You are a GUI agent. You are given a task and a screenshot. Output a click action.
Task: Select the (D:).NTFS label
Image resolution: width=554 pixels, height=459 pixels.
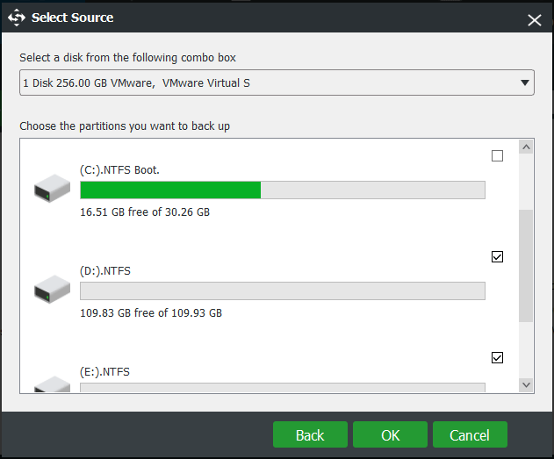(105, 271)
